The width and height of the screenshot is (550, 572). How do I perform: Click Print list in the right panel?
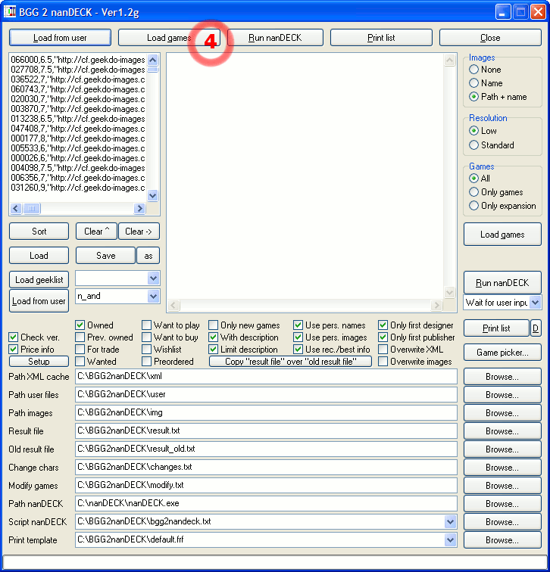(x=496, y=328)
